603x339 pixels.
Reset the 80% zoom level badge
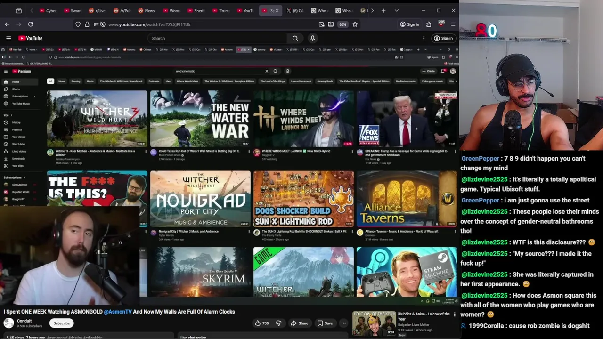[x=342, y=24]
